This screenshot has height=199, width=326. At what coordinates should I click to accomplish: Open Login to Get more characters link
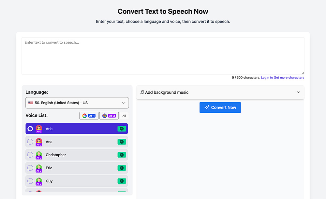point(283,78)
